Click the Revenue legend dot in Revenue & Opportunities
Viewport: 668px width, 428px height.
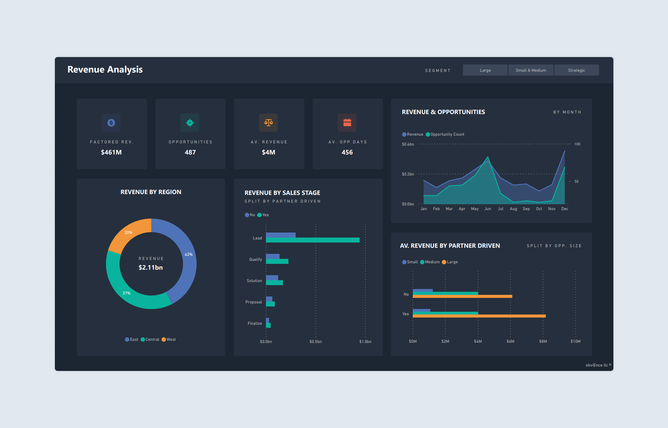pyautogui.click(x=404, y=134)
